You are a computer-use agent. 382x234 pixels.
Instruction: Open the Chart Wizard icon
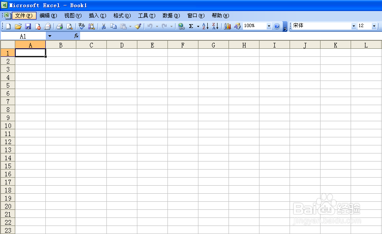[228, 26]
